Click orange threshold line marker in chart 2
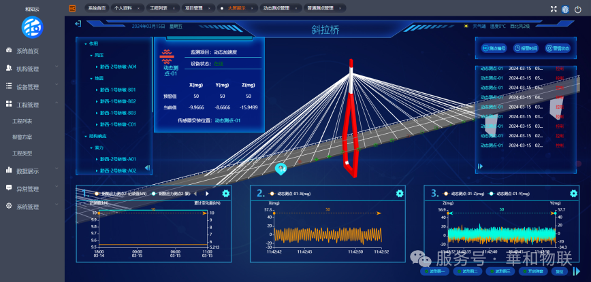This screenshot has height=282, width=591. pyautogui.click(x=328, y=213)
